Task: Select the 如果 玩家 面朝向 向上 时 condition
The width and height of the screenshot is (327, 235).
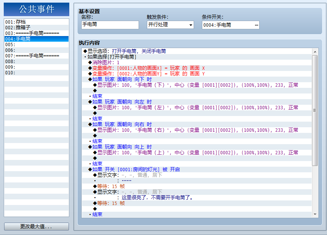Action: pos(197,147)
